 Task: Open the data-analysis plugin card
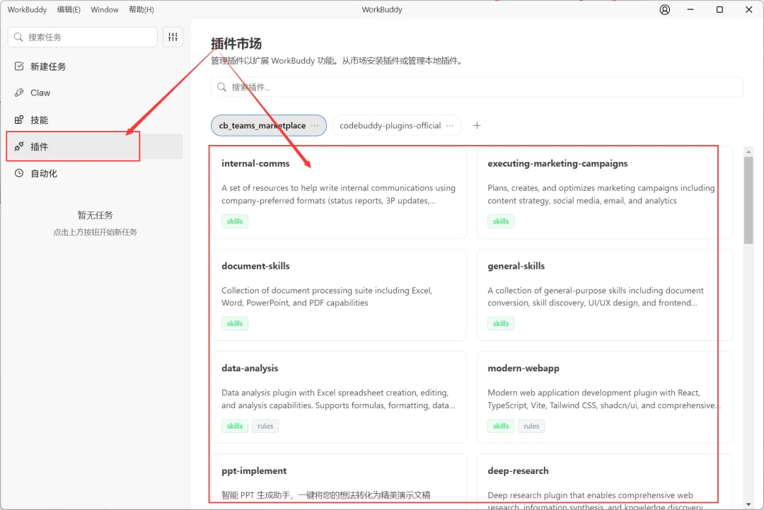click(339, 397)
